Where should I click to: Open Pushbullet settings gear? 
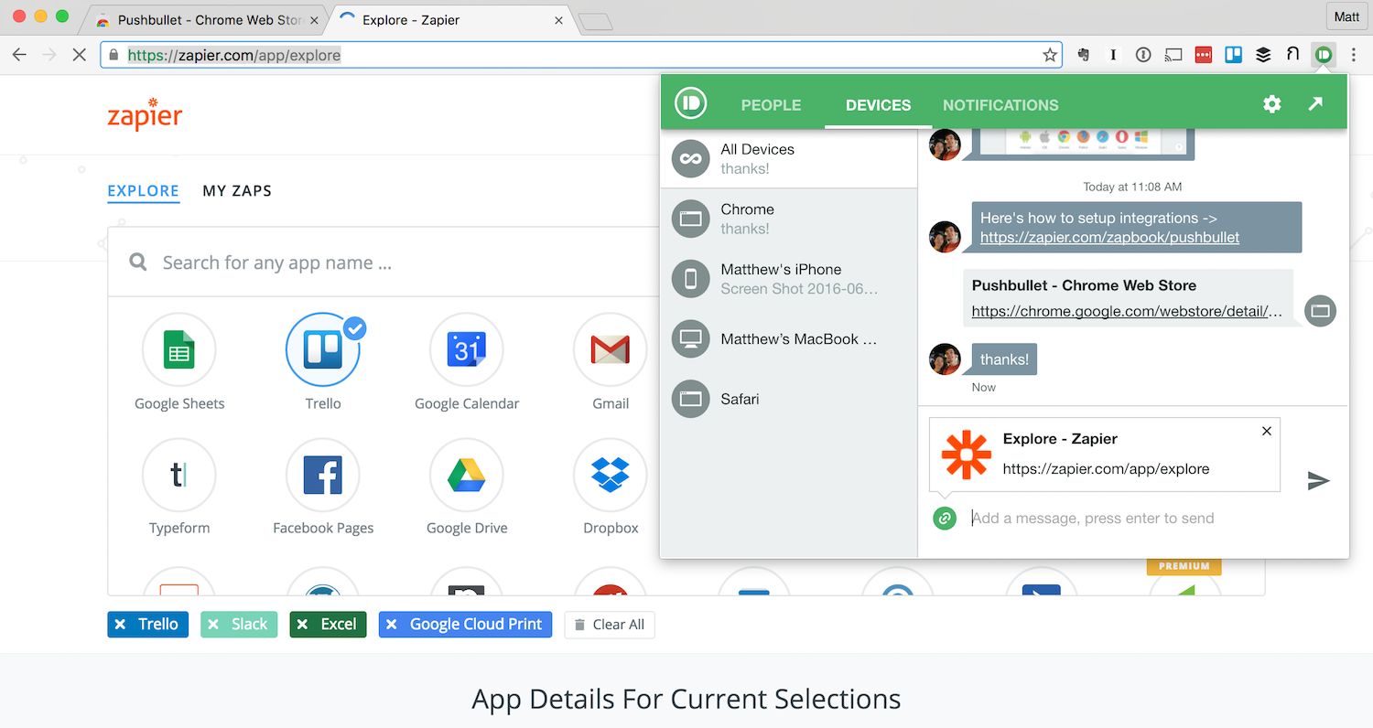[1271, 104]
